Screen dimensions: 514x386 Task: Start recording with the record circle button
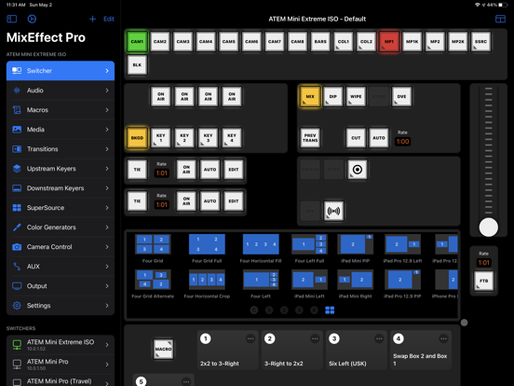pos(358,170)
